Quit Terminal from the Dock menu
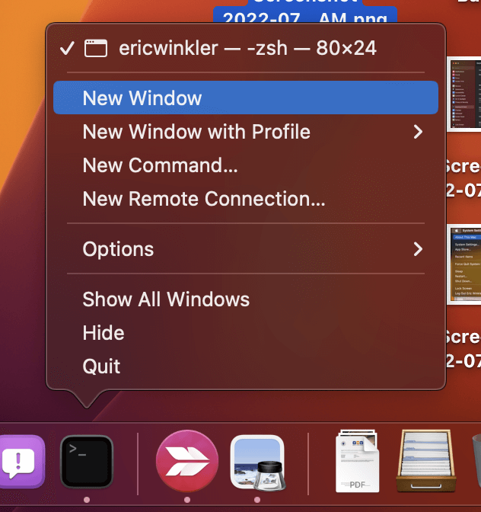This screenshot has width=481, height=512. tap(102, 366)
